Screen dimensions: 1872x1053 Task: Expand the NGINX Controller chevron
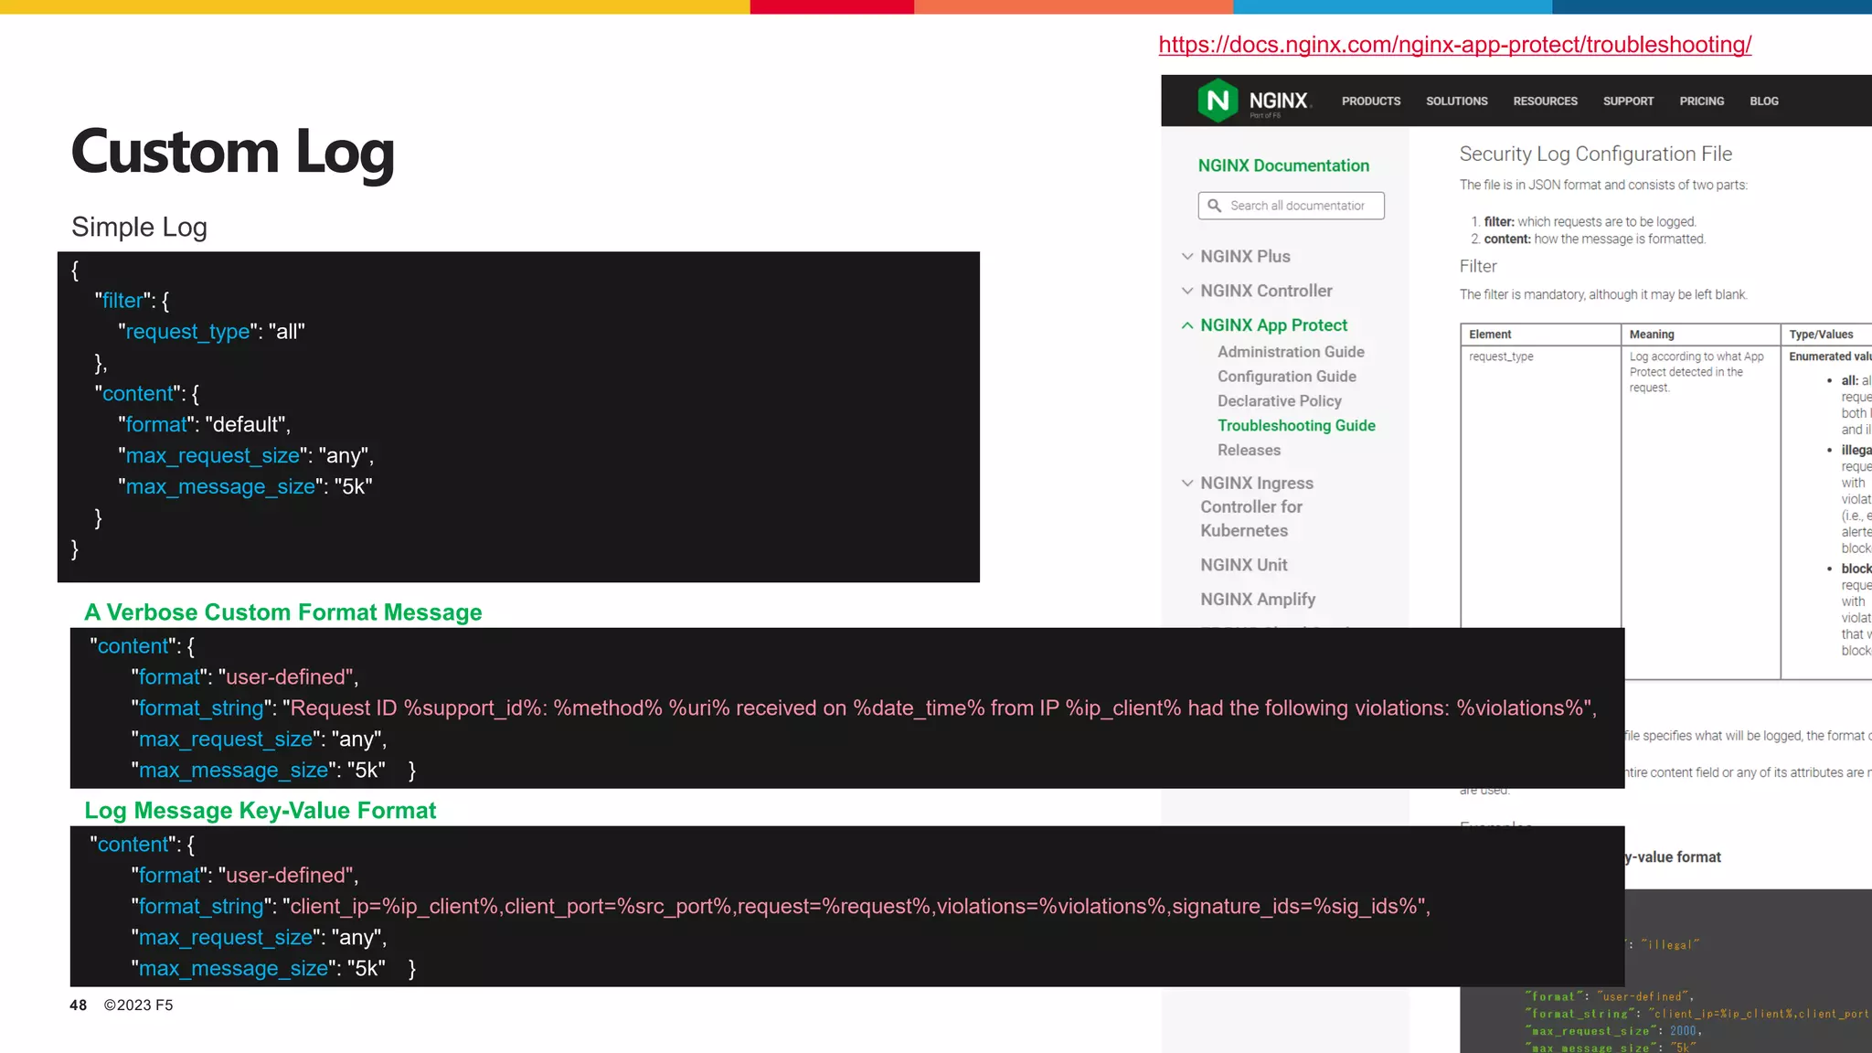click(x=1186, y=291)
